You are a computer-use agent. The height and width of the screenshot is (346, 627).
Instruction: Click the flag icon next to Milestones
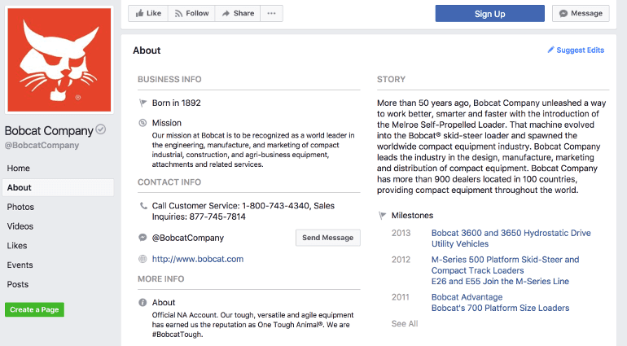[383, 216]
